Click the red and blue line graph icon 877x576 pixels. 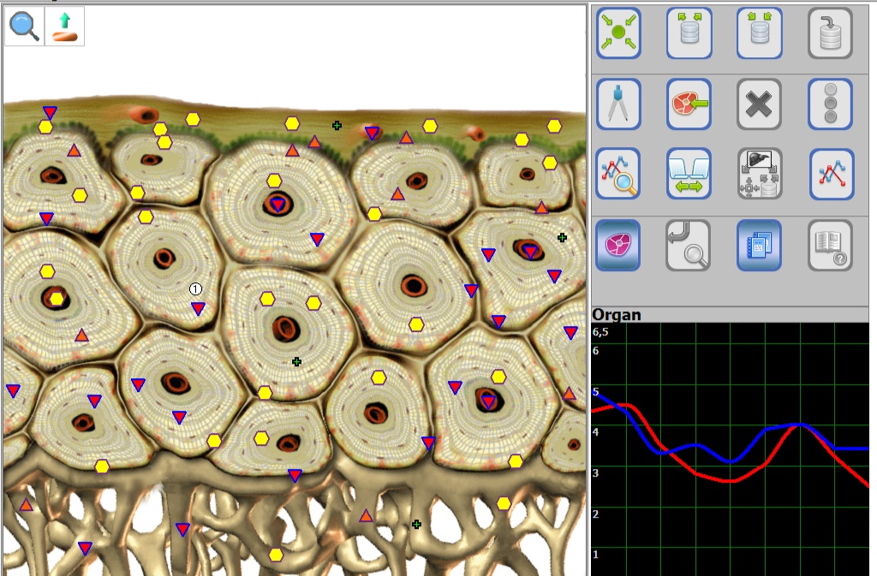[x=831, y=174]
